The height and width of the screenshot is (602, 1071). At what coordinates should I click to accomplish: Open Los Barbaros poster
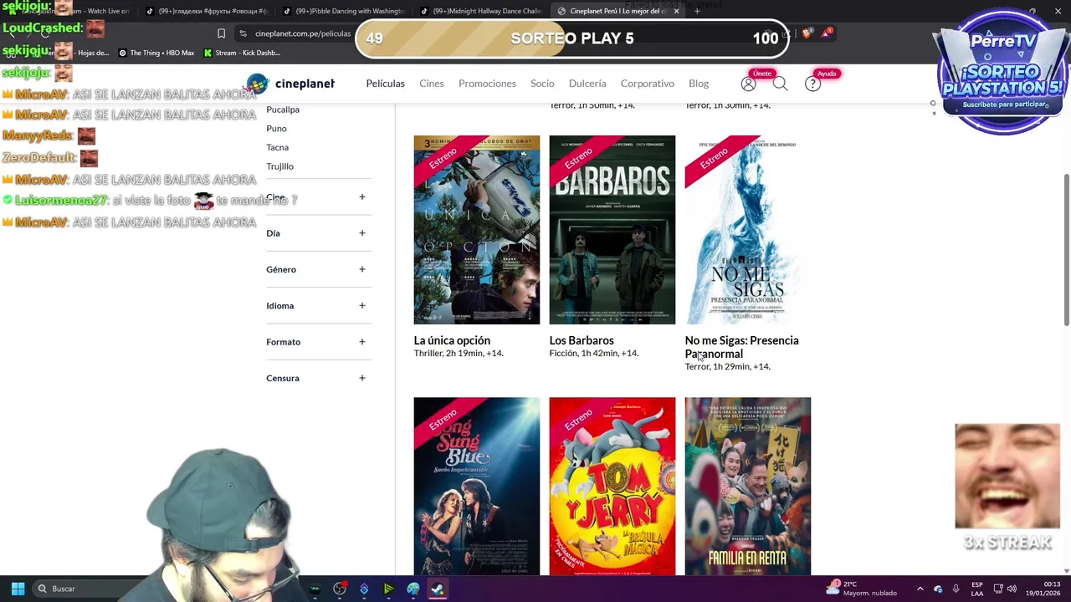(x=612, y=230)
